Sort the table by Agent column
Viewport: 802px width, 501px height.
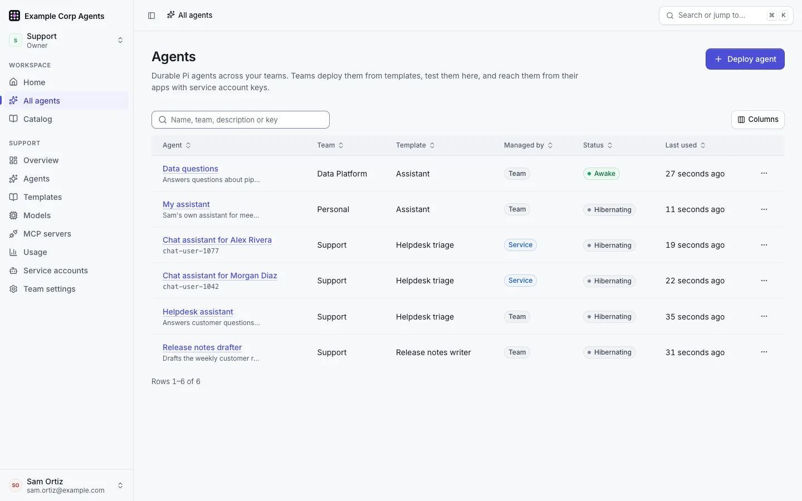[177, 145]
